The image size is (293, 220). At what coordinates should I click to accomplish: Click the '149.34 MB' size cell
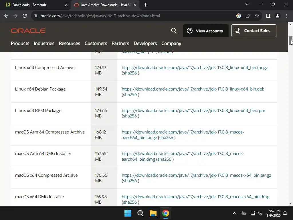pos(104,92)
